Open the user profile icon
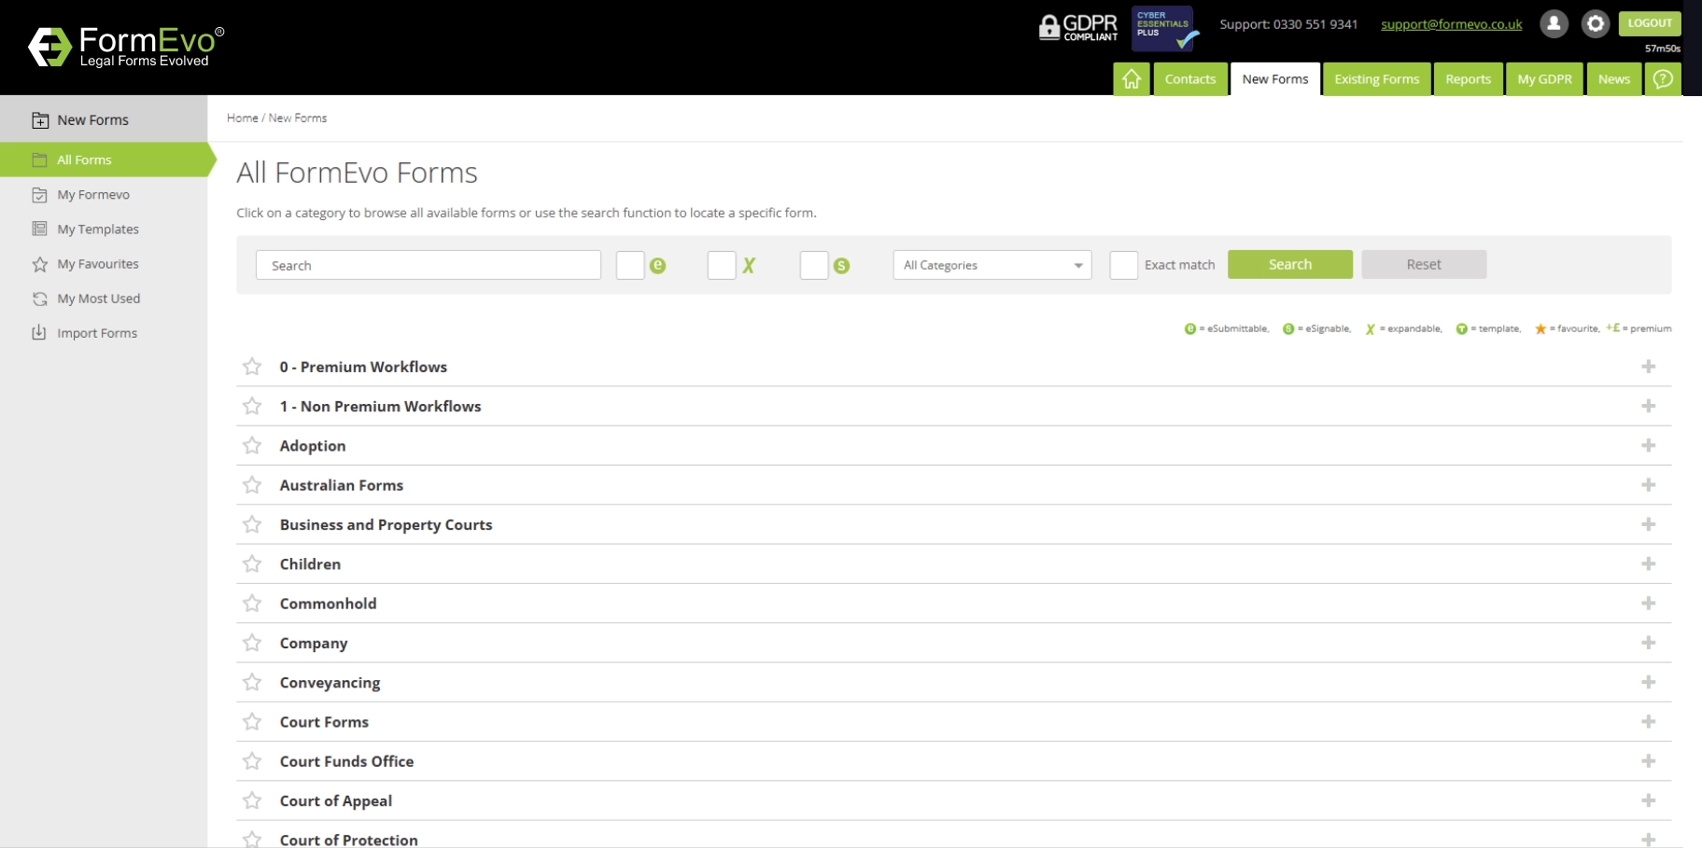 (x=1554, y=24)
